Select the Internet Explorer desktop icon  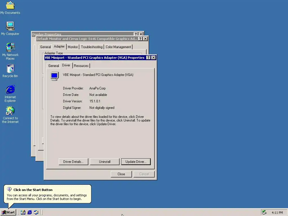coord(10,93)
